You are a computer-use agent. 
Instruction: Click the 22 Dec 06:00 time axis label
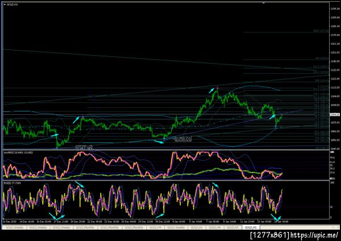point(94,222)
